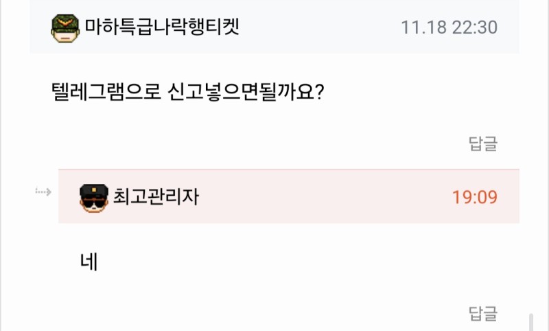Viewport: 549px width, 331px height.
Task: Open profile of 마하특급나락행티켓
Action: (x=162, y=27)
